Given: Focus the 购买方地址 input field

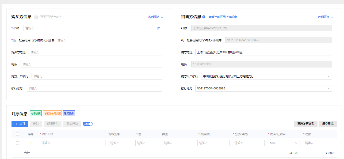Looking at the screenshot, I should (95, 52).
